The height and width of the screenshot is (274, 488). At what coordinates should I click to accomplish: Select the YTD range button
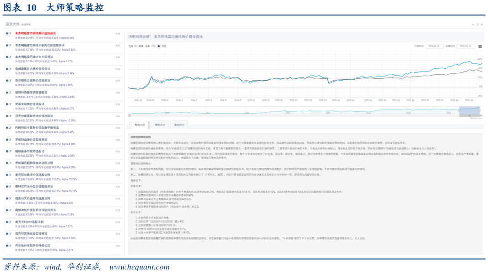153,46
